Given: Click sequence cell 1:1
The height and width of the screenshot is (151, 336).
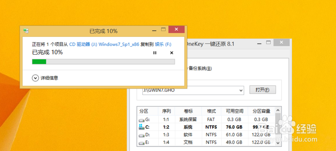Looking at the screenshot, I should click(x=166, y=119).
